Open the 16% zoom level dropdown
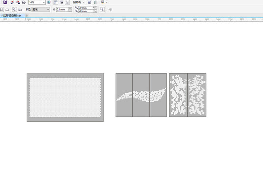 [x=37, y=2]
